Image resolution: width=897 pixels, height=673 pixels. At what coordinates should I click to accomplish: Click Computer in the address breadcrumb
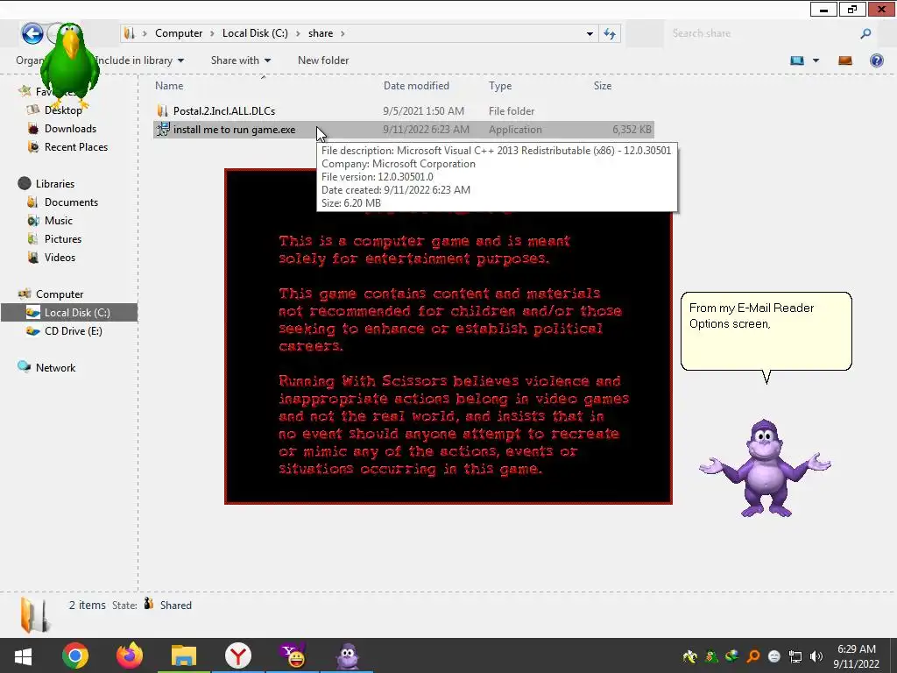[179, 33]
